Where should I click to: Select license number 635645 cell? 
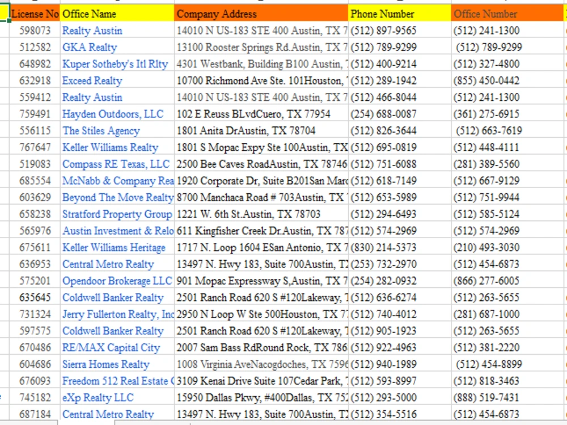(x=35, y=297)
